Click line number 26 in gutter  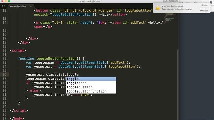click(x=4, y=75)
